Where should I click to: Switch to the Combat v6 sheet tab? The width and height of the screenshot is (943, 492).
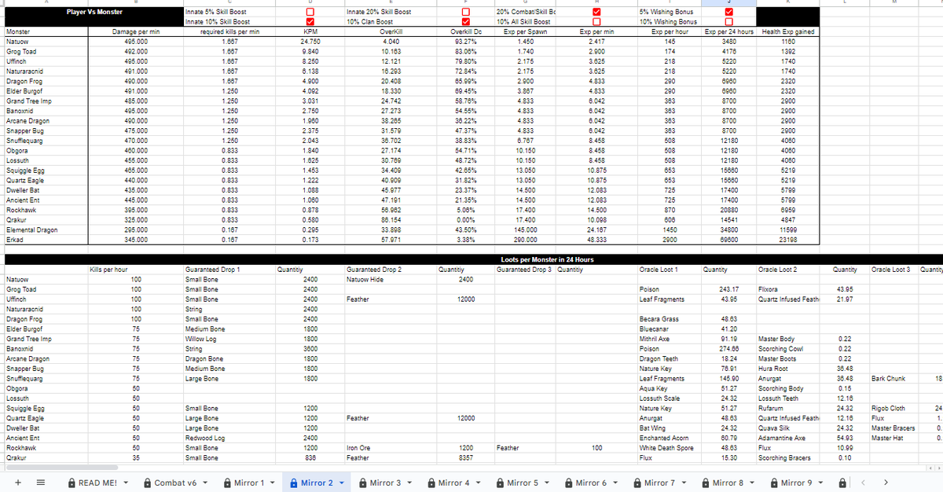coord(175,483)
